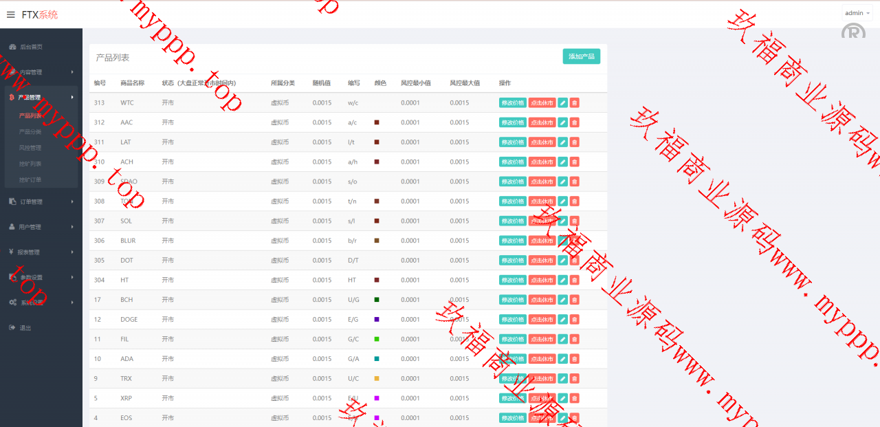This screenshot has height=427, width=880.
Task: Toggle market closed for WTC (点击休市)
Action: 542,102
